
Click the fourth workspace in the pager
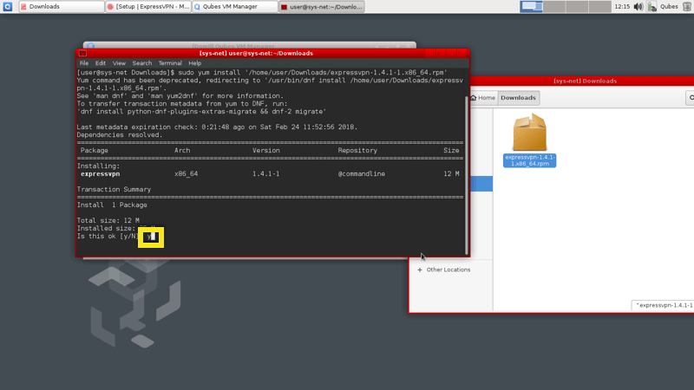pyautogui.click(x=599, y=7)
